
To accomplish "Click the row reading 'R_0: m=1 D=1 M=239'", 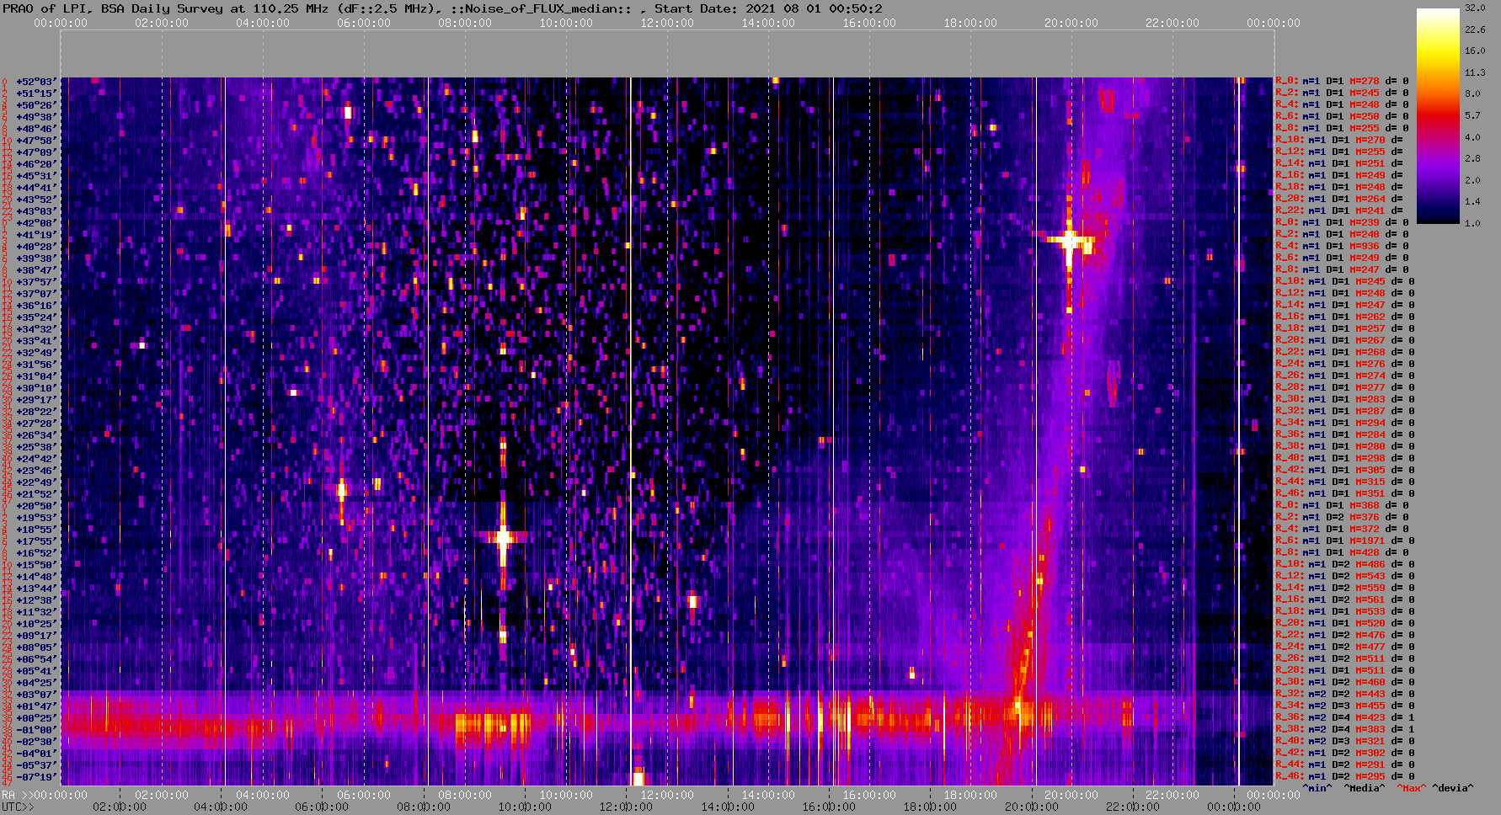I will [1341, 223].
